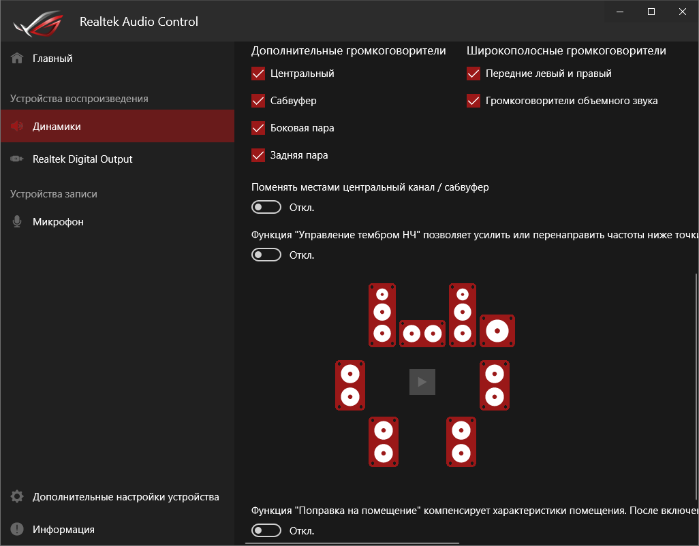Open Дополнительные настройки устройства
This screenshot has width=699, height=546.
125,497
